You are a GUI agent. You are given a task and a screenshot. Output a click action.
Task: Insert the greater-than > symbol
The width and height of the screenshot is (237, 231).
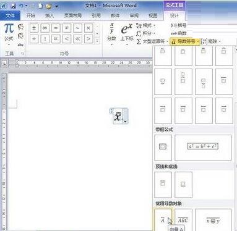pos(88,39)
